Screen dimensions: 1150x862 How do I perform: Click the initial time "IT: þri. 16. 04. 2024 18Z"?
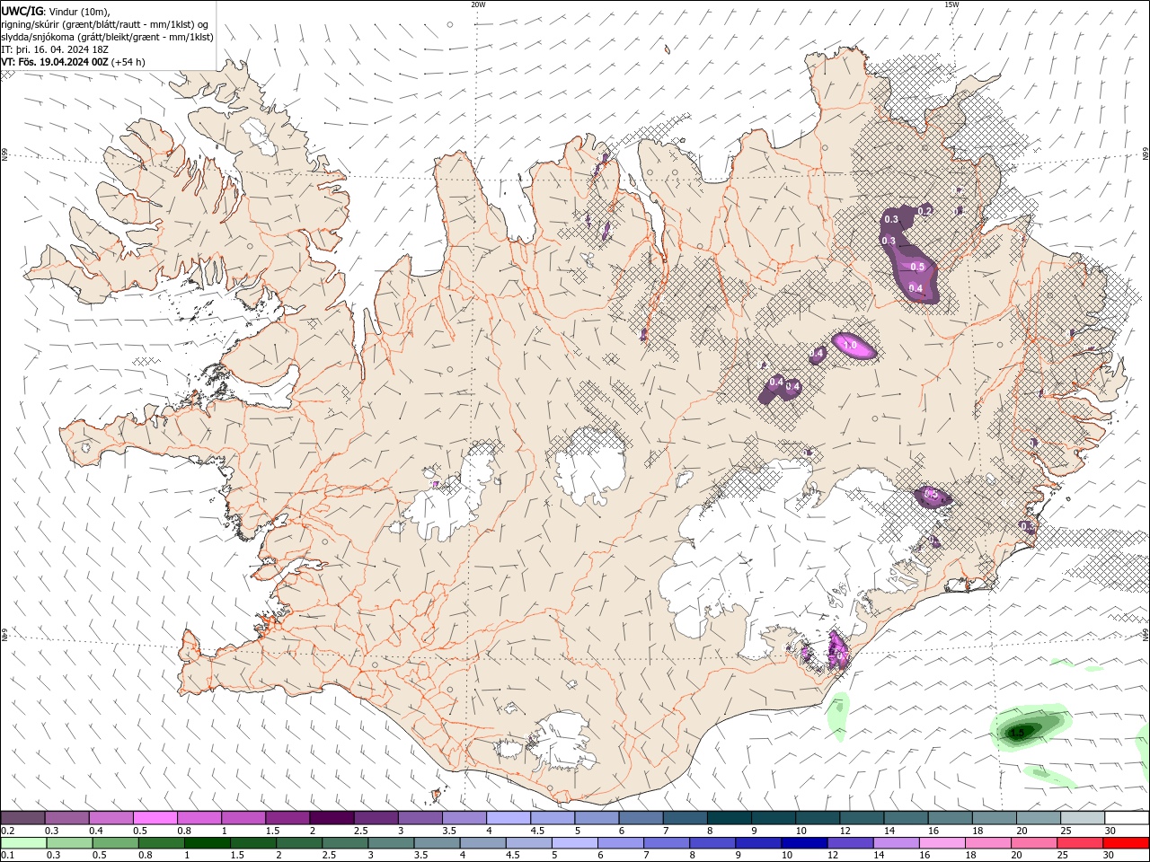click(56, 49)
